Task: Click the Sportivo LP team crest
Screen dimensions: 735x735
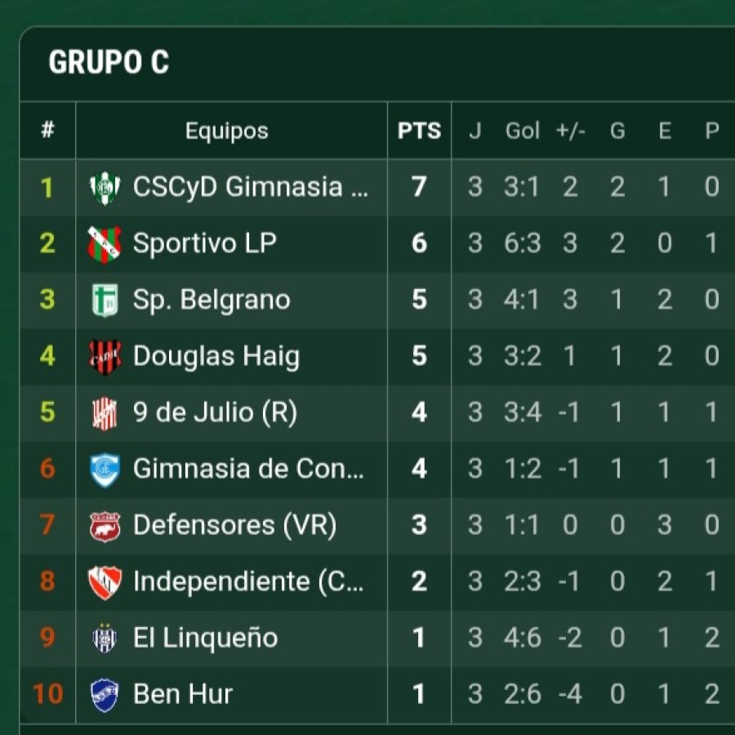Action: tap(105, 243)
